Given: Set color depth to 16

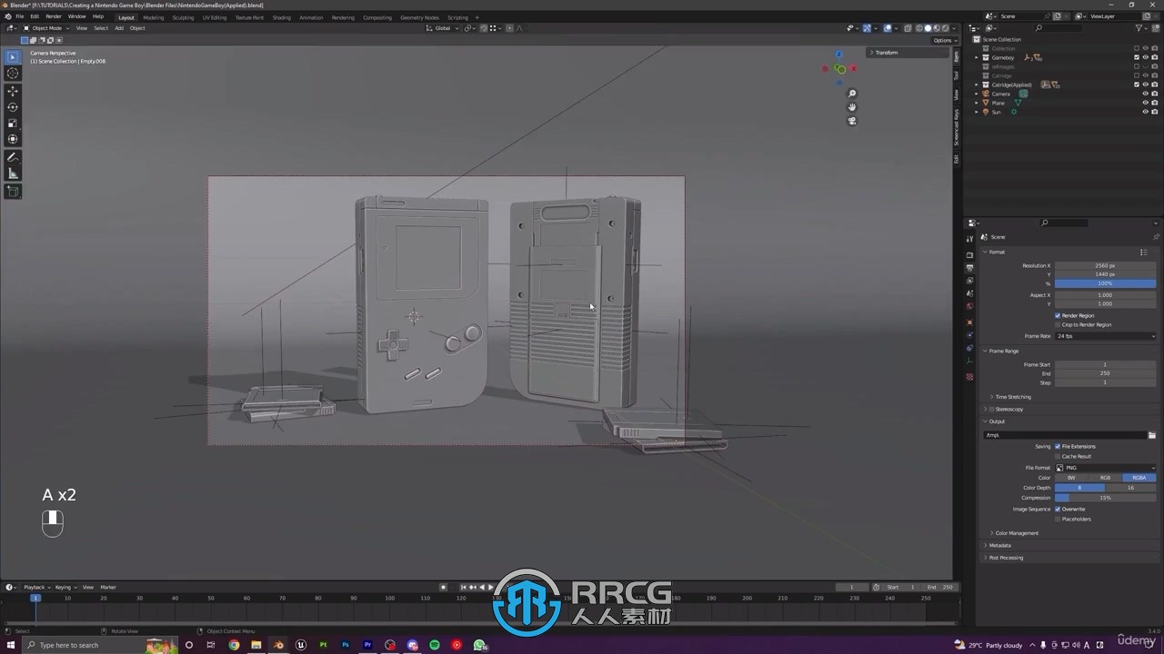Looking at the screenshot, I should point(1130,488).
